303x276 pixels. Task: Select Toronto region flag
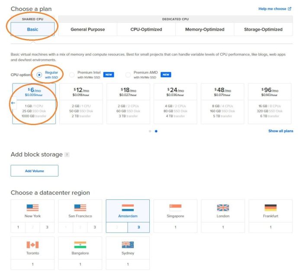(32, 245)
